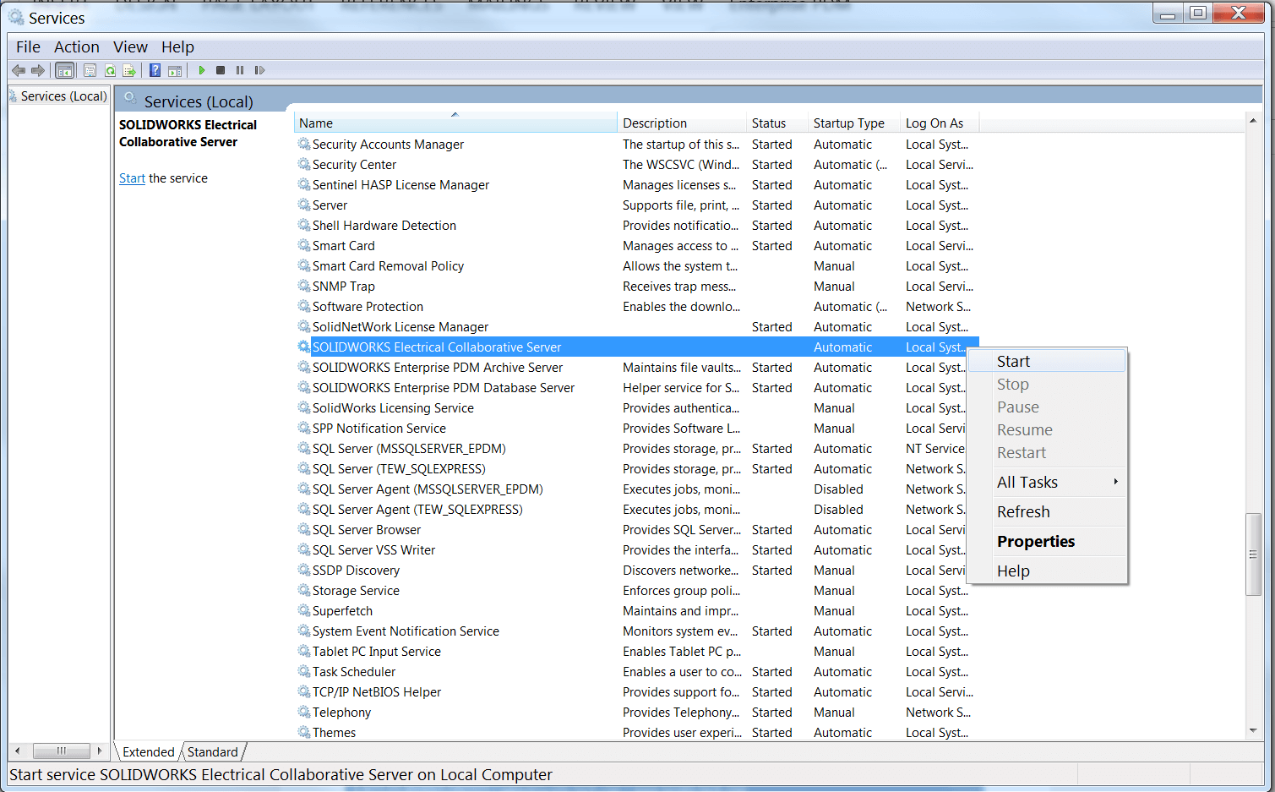1275x792 pixels.
Task: Open the View menu
Action: click(130, 47)
